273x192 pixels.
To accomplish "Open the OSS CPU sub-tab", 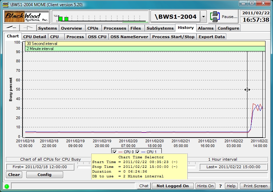I will pyautogui.click(x=97, y=37).
